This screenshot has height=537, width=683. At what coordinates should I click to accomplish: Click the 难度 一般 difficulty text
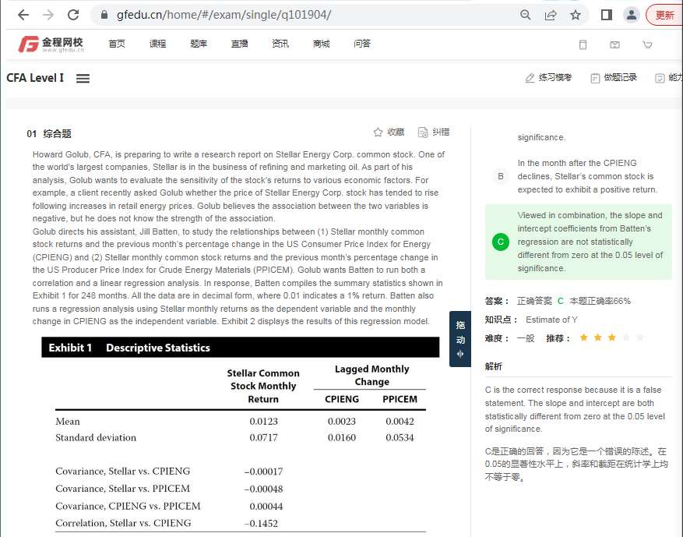point(509,338)
